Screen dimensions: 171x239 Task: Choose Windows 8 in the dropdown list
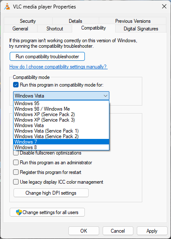(x=61, y=147)
